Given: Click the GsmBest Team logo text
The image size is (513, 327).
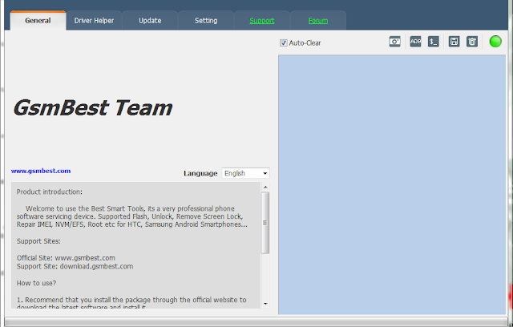Looking at the screenshot, I should point(93,108).
